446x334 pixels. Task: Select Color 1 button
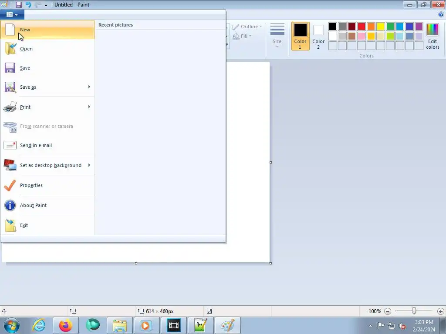[300, 36]
